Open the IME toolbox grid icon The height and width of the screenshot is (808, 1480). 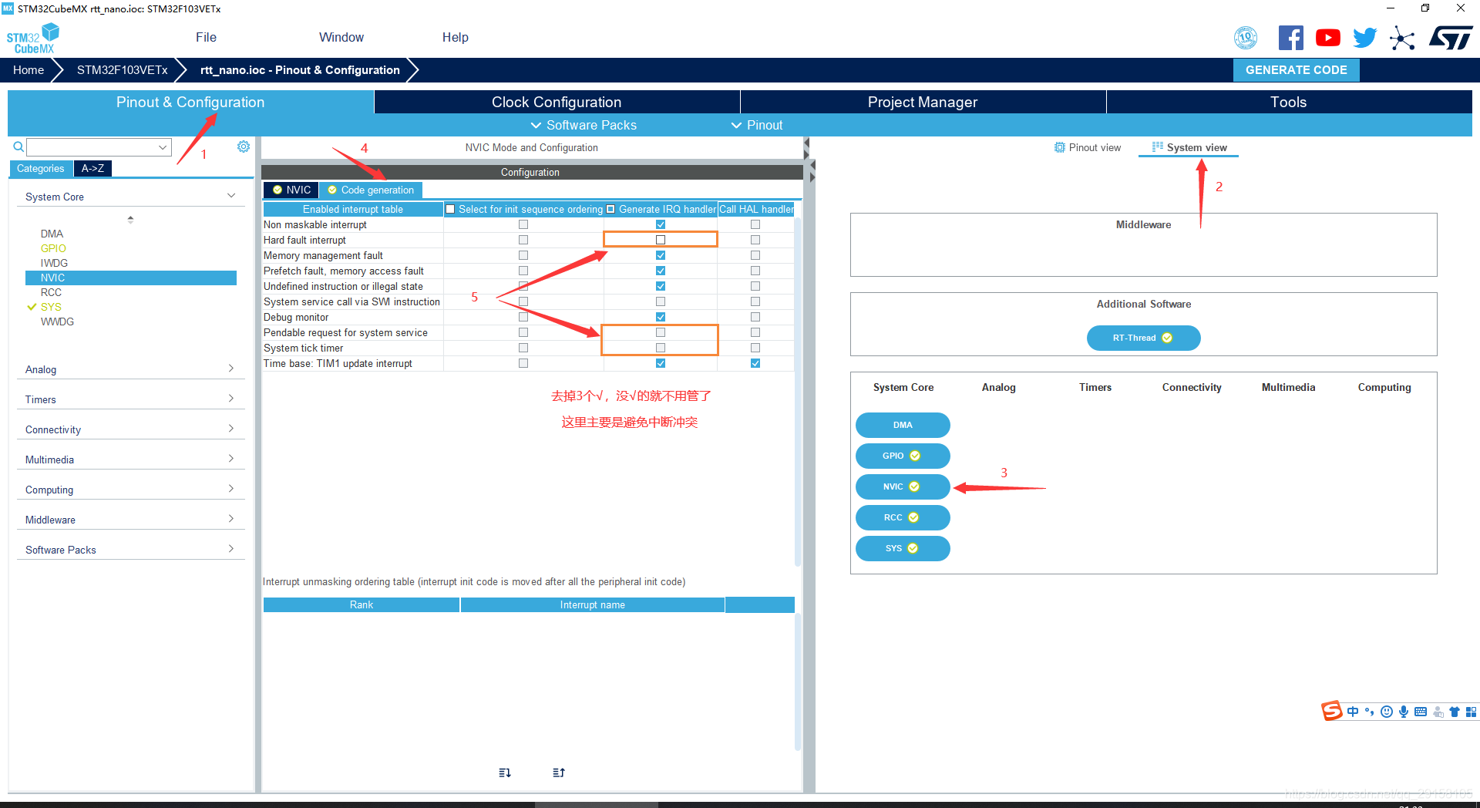tap(1472, 712)
